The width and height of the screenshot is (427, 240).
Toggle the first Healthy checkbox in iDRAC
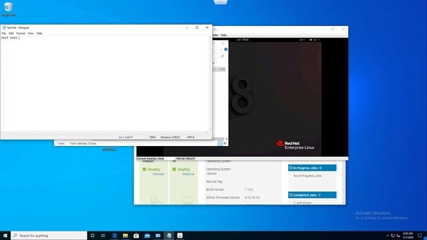tap(144, 169)
